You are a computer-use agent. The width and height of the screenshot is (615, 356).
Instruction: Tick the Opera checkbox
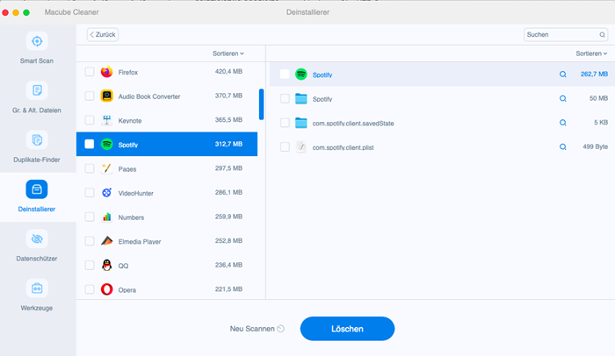90,289
